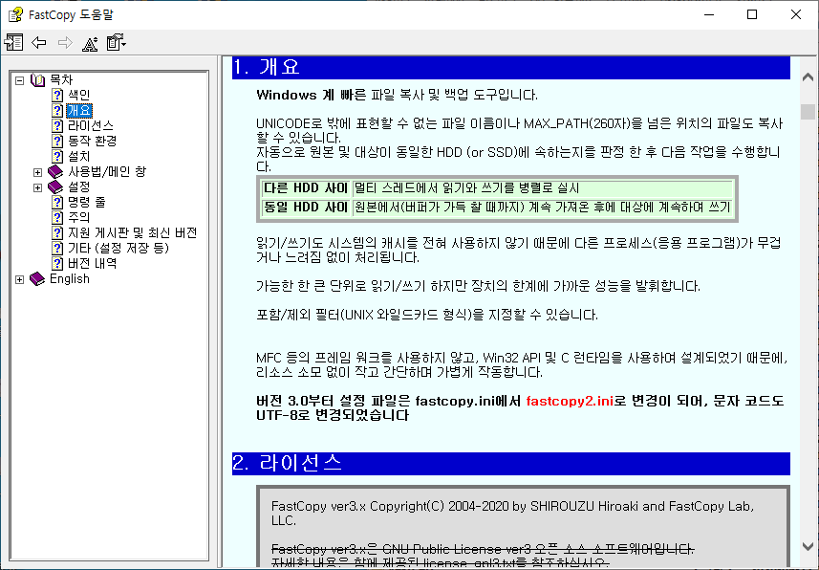Click the 멀티 스레드에서 읽기와 쓰기 table cell

[x=542, y=188]
